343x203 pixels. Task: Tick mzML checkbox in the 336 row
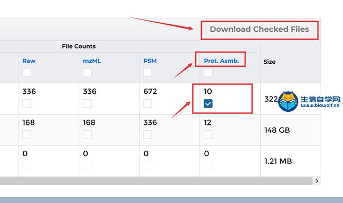tap(87, 103)
